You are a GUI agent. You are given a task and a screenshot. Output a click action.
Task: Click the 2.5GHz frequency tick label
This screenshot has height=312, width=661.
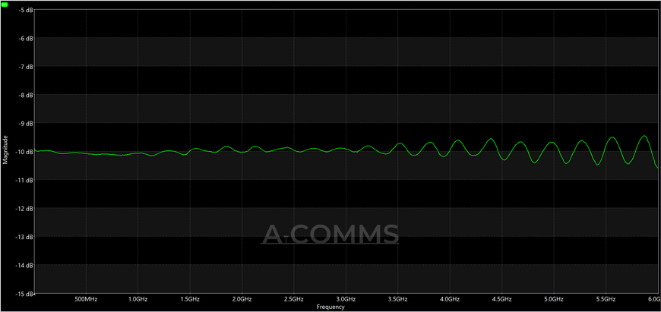click(294, 299)
